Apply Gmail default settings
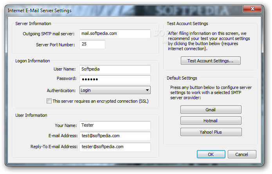 pyautogui.click(x=211, y=110)
